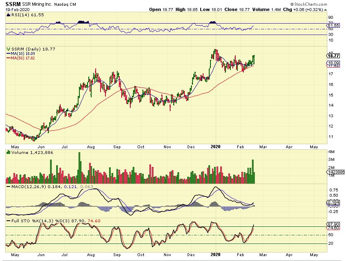Click the 'MA(50) 17.82' legend text
Screen dimensions: 346x261
point(23,58)
